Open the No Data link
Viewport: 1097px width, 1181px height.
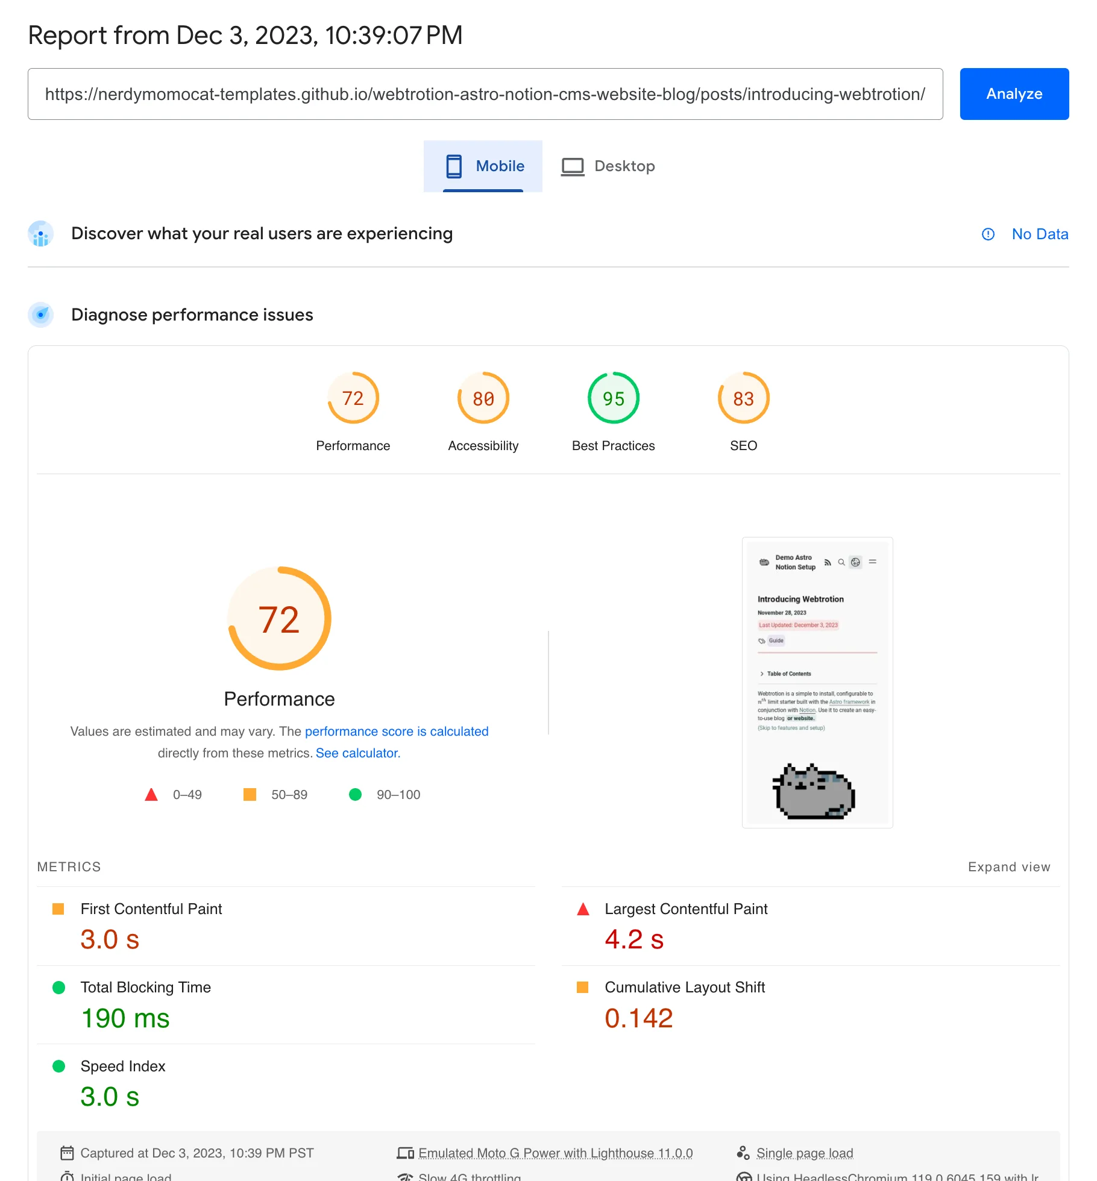(x=1040, y=234)
